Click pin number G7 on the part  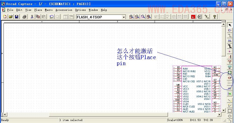point(215,80)
